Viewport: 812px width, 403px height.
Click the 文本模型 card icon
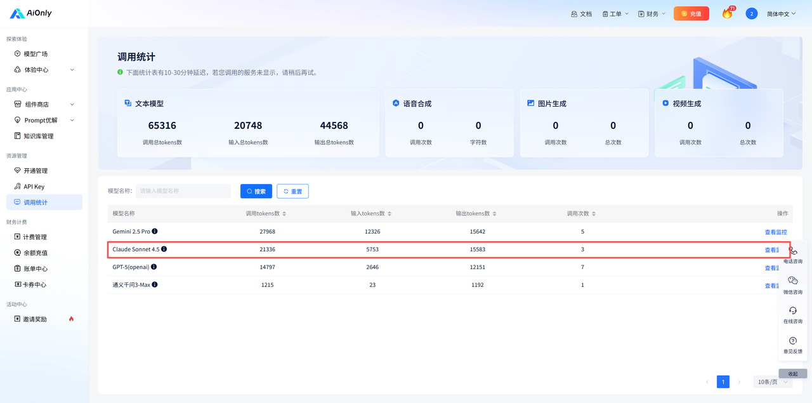tap(128, 103)
